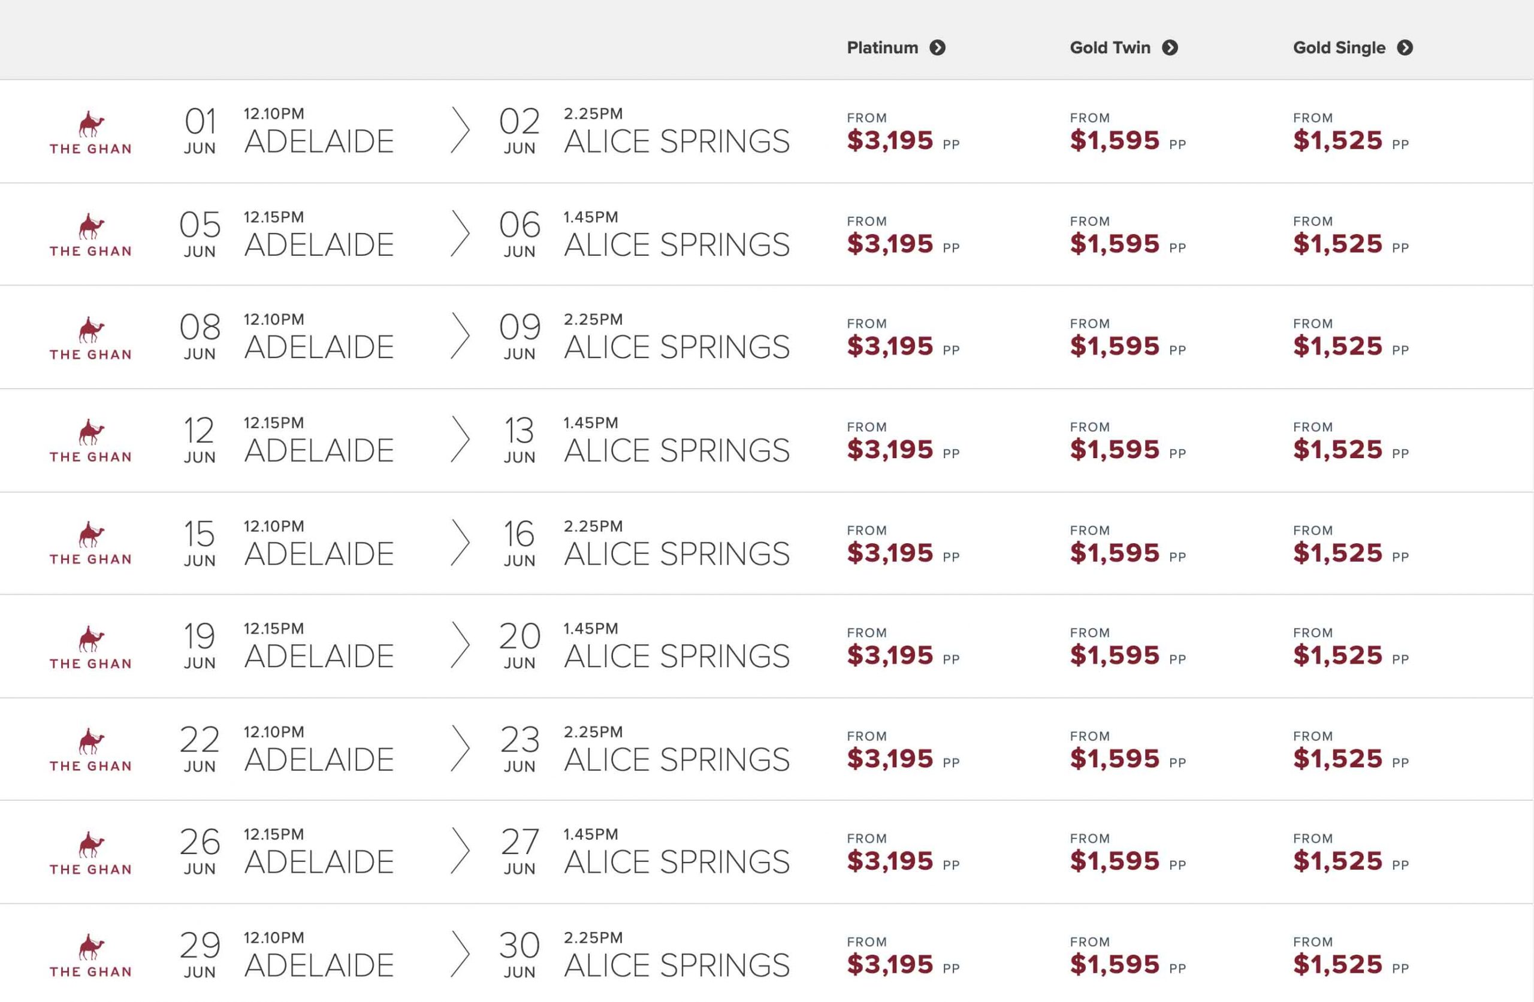Screen dimensions: 1534x1002
Task: Click Adelaide departure on 22 Jun row
Action: (x=319, y=759)
